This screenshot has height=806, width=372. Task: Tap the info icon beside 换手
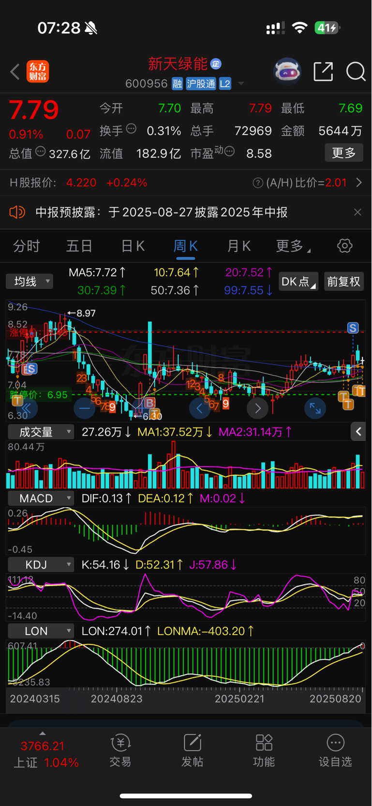(131, 129)
